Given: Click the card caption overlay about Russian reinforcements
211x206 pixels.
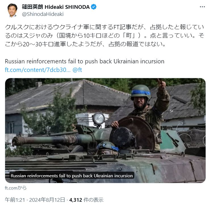Looking at the screenshot, I should coord(72,176).
